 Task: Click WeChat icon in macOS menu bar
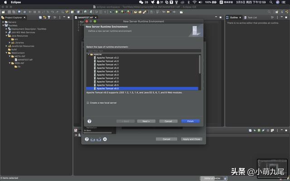141,2
